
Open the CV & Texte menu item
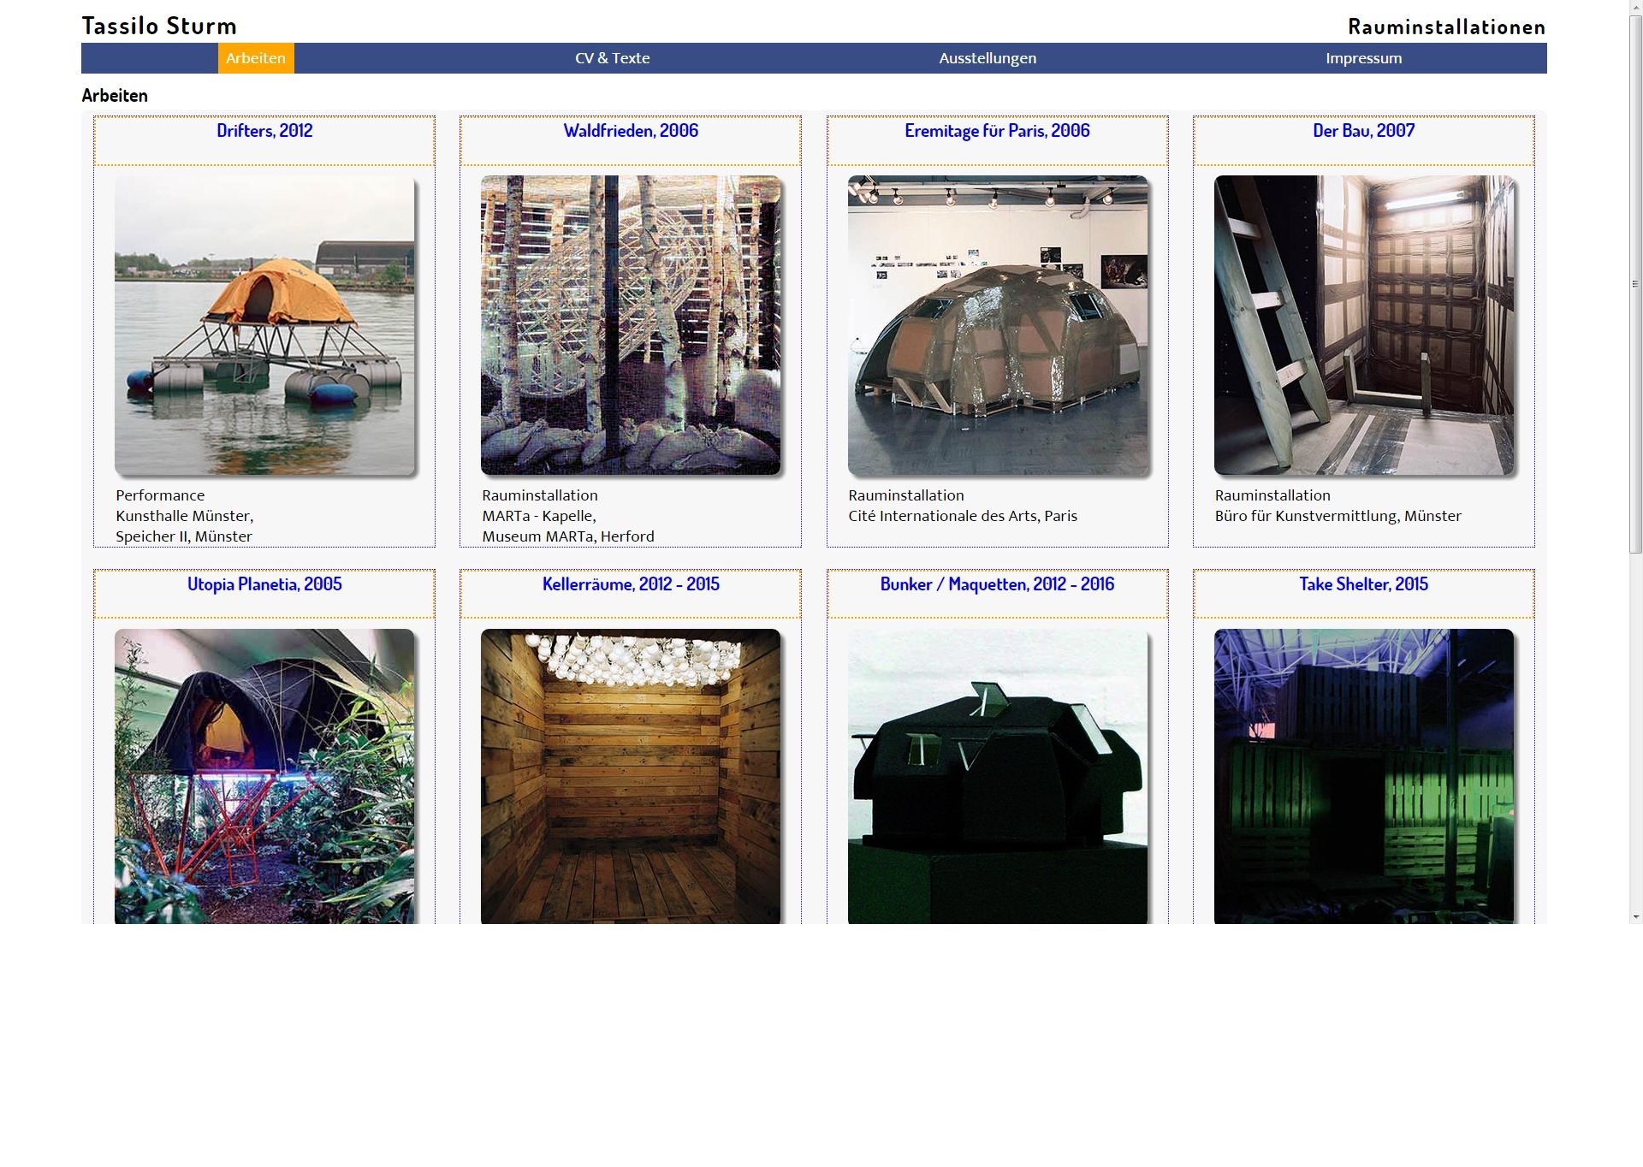(612, 58)
